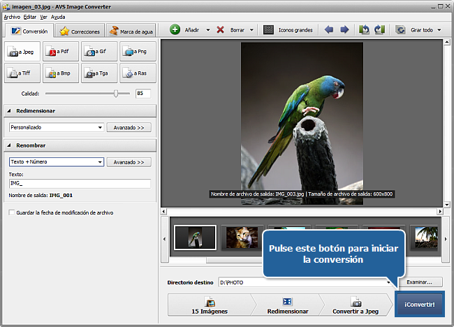
Task: Choose the a Pdf output format
Action: pyautogui.click(x=61, y=52)
